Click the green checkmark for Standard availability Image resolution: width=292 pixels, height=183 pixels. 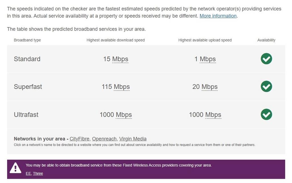pyautogui.click(x=266, y=59)
